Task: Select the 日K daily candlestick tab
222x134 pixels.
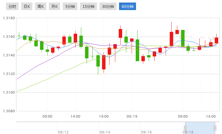Action: click(27, 6)
